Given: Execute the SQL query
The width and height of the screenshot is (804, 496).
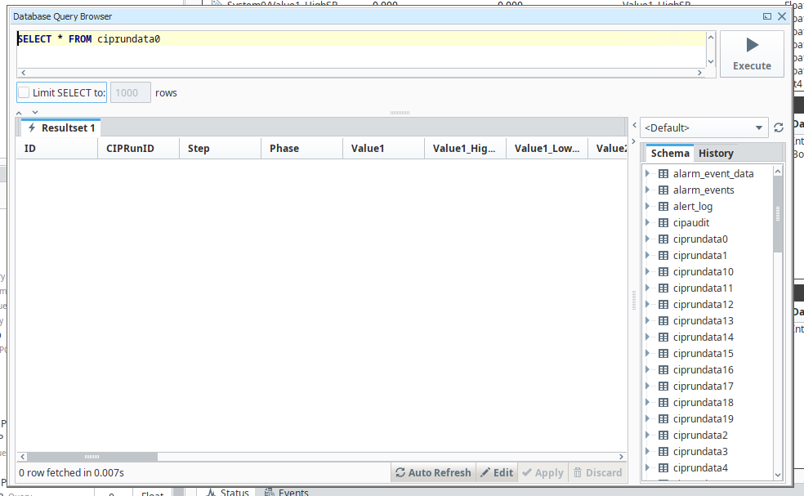Looking at the screenshot, I should 752,54.
